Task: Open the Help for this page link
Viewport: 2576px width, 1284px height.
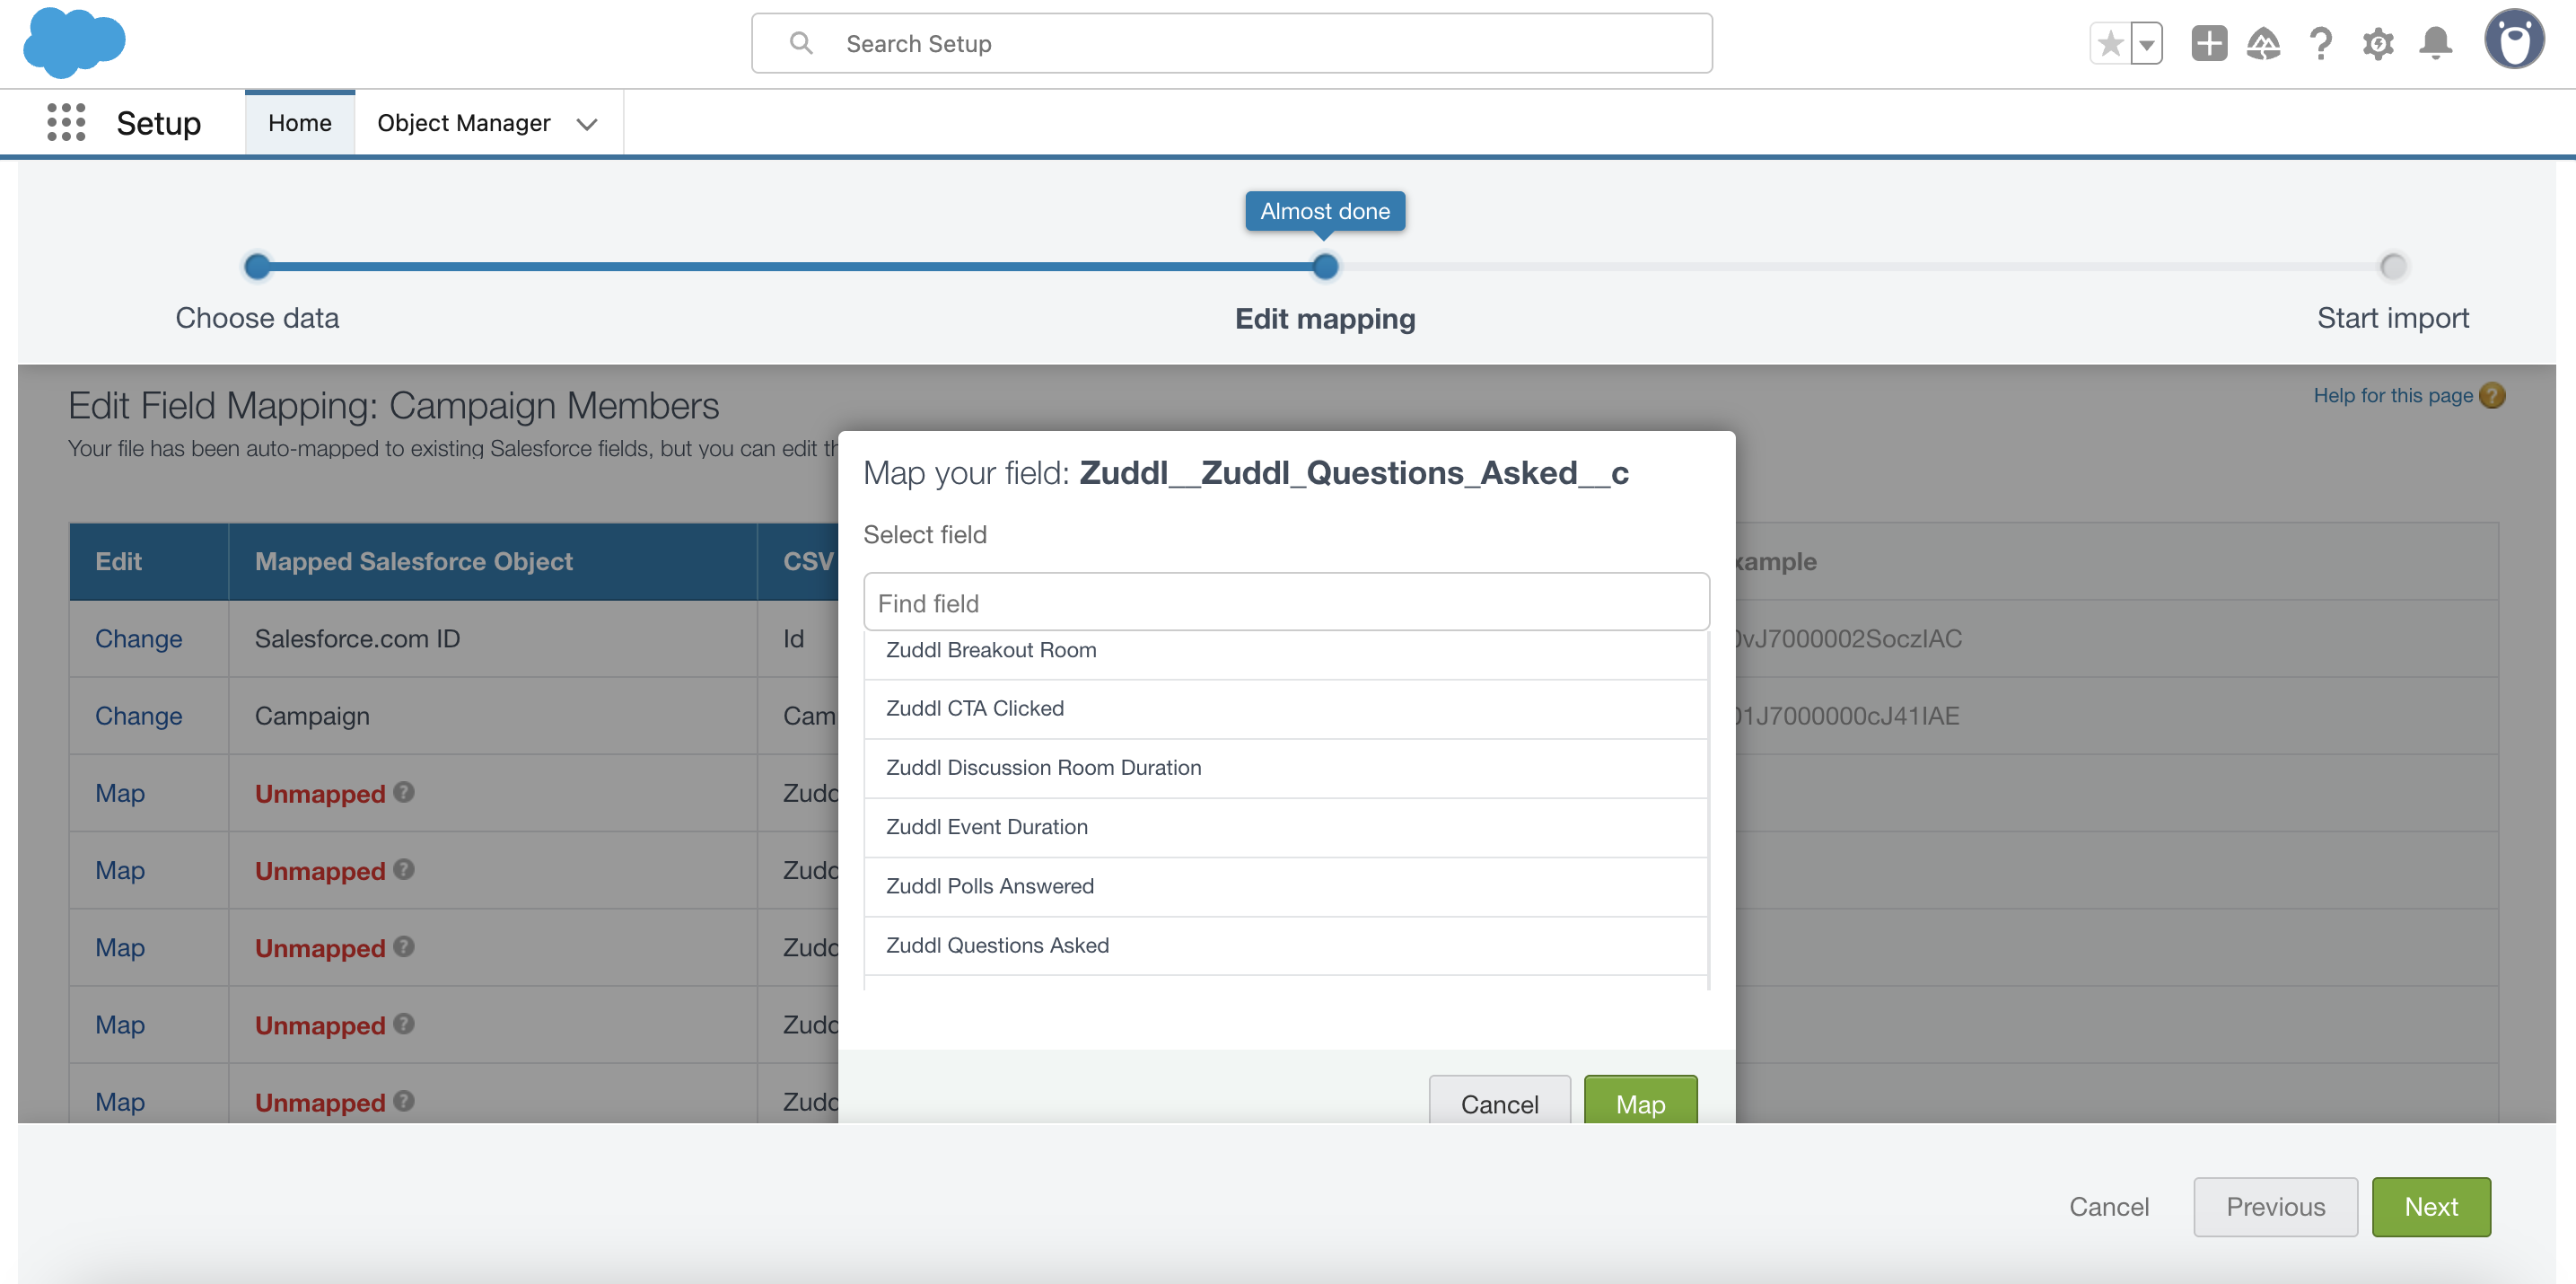Action: click(x=2393, y=395)
